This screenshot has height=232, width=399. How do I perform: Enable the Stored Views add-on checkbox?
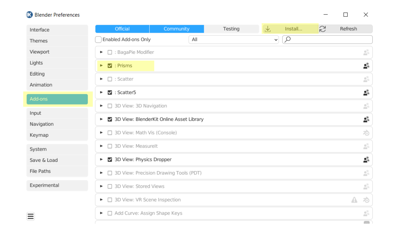pyautogui.click(x=110, y=186)
